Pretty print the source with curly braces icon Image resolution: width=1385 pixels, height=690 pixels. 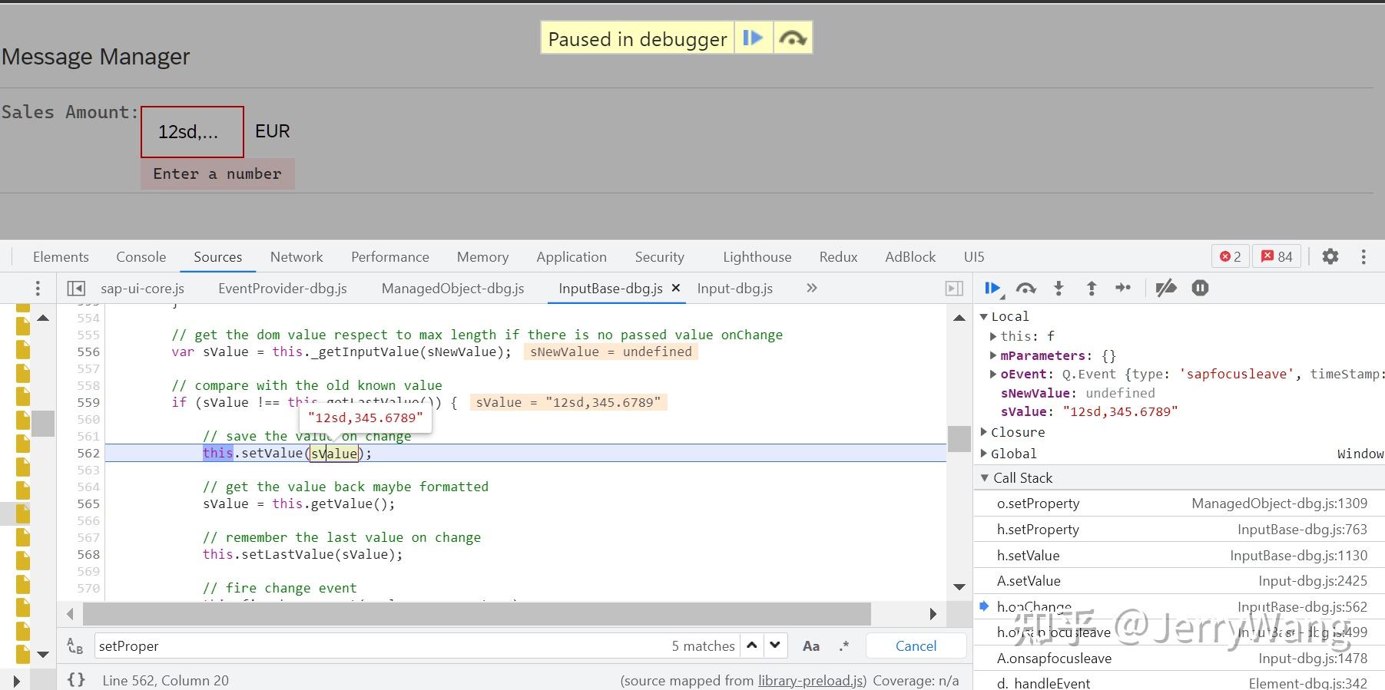click(76, 680)
